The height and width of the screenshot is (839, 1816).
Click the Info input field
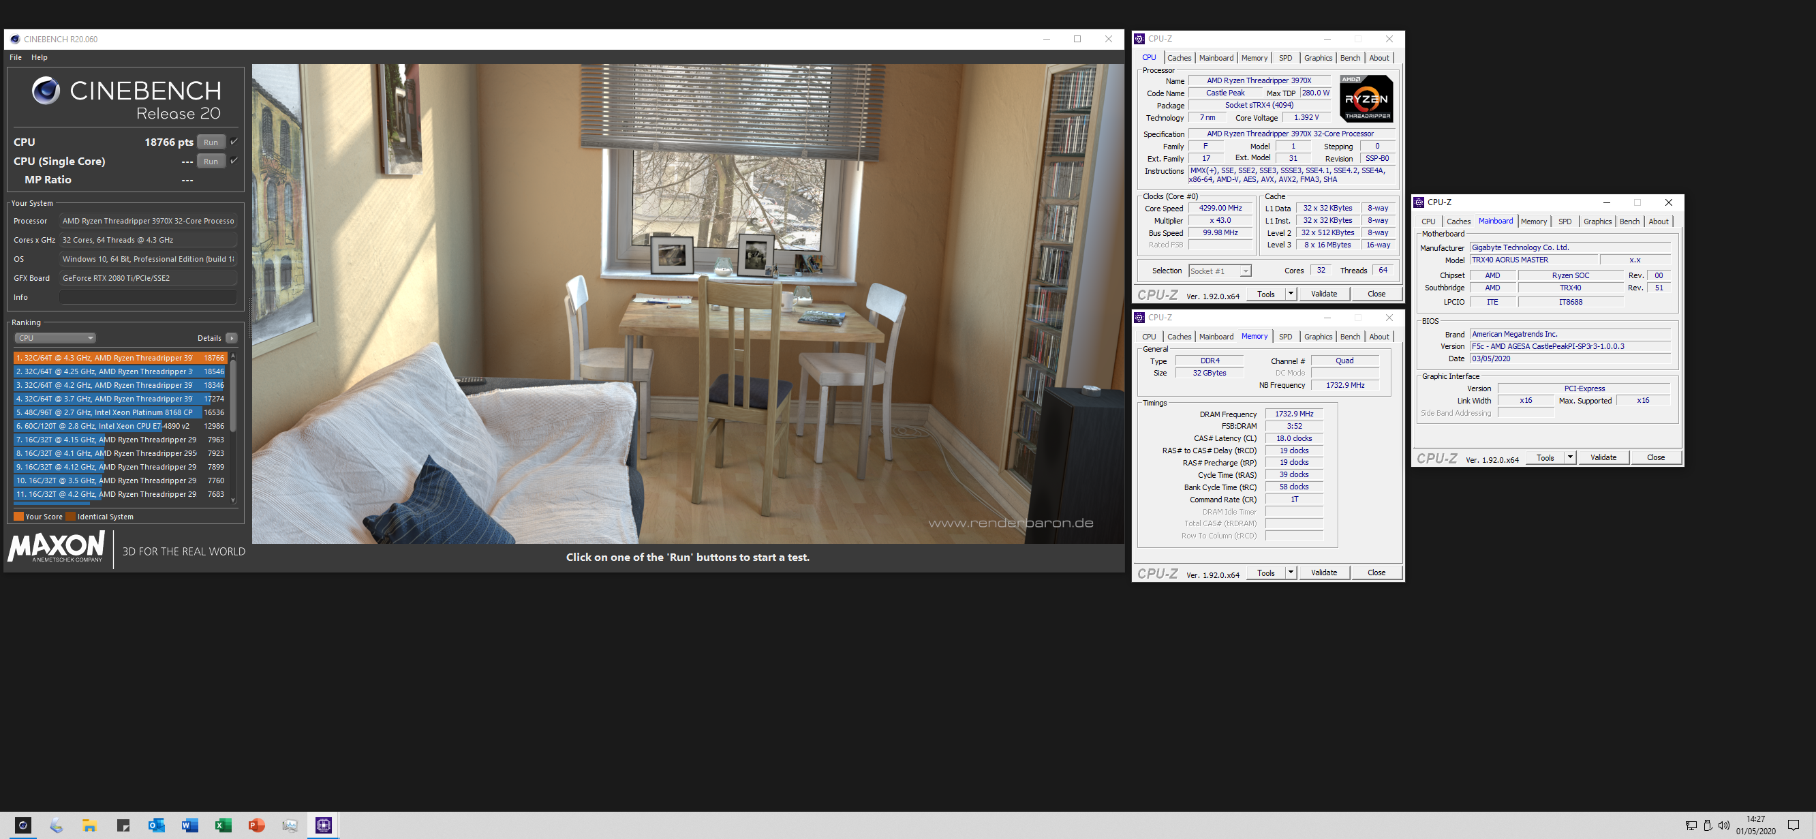point(148,298)
